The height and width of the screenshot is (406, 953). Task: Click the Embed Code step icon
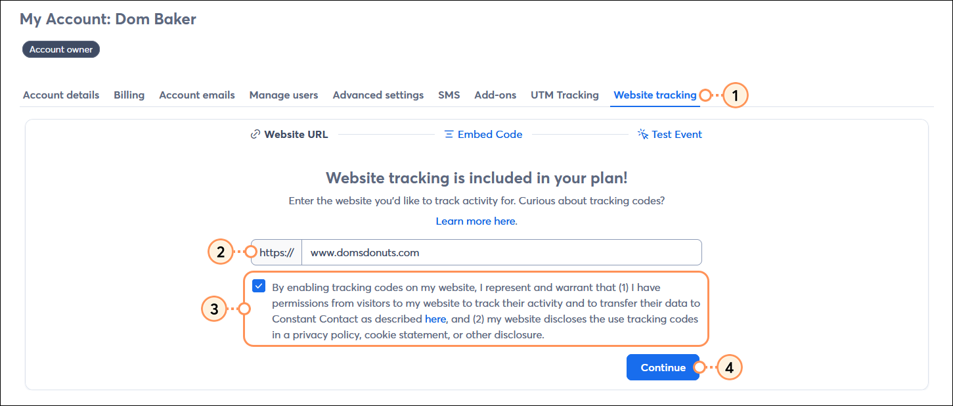(448, 134)
